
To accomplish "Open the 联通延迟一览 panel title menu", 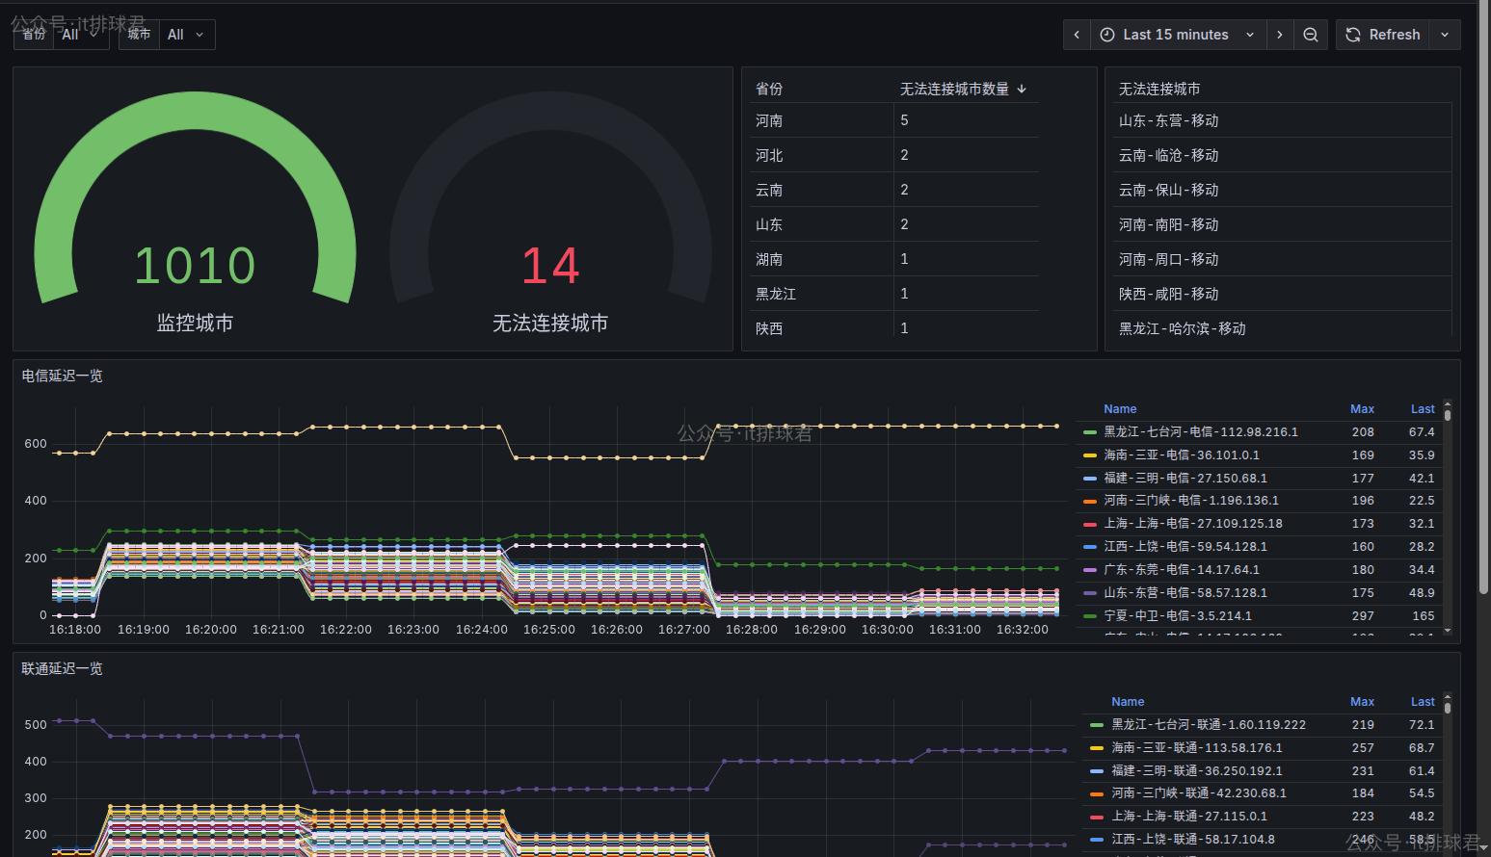I will [x=62, y=668].
